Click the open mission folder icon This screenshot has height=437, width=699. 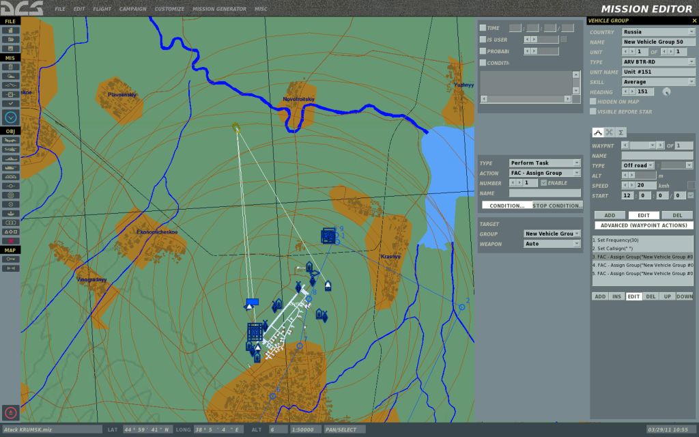pyautogui.click(x=10, y=39)
